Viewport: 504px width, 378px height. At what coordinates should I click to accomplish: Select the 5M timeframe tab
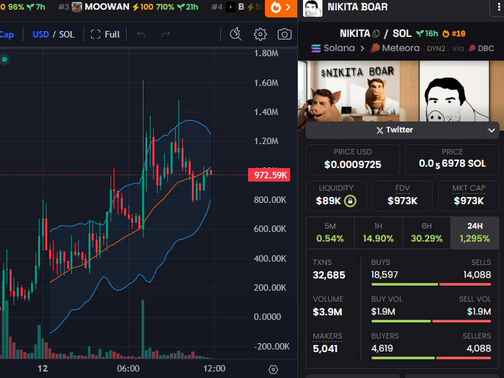coord(330,233)
